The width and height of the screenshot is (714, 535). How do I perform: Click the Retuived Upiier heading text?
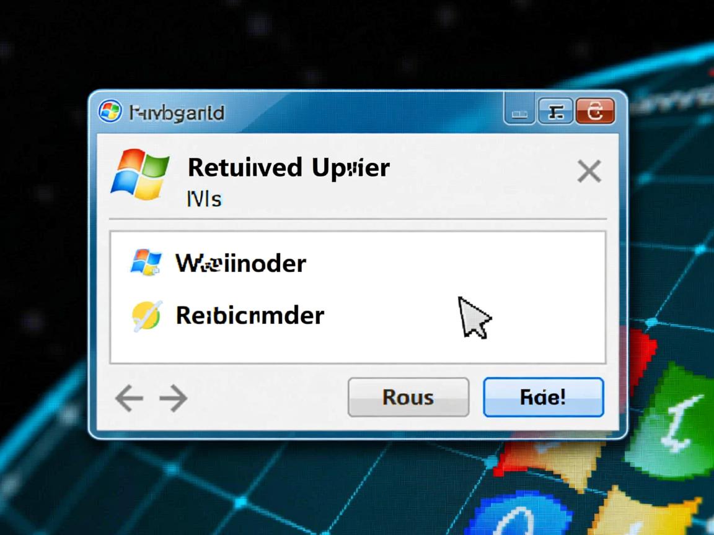pos(289,168)
